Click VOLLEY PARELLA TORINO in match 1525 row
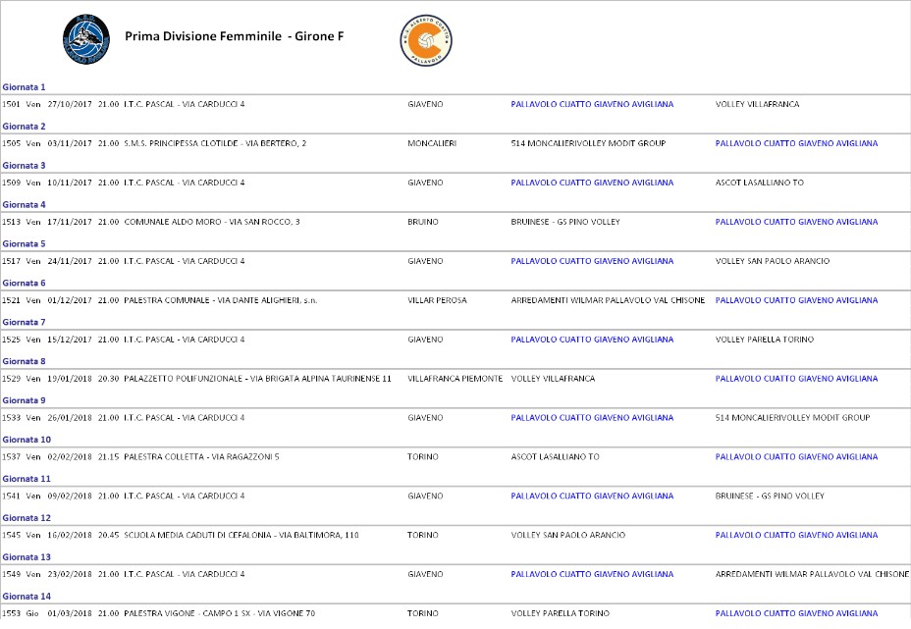This screenshot has height=629, width=911. pos(765,340)
